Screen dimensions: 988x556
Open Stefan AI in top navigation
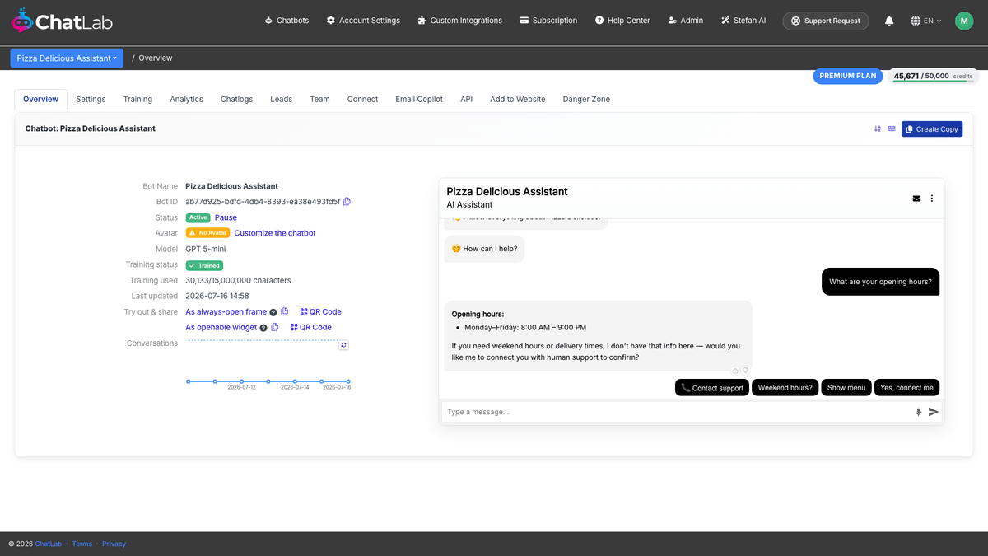pyautogui.click(x=743, y=21)
